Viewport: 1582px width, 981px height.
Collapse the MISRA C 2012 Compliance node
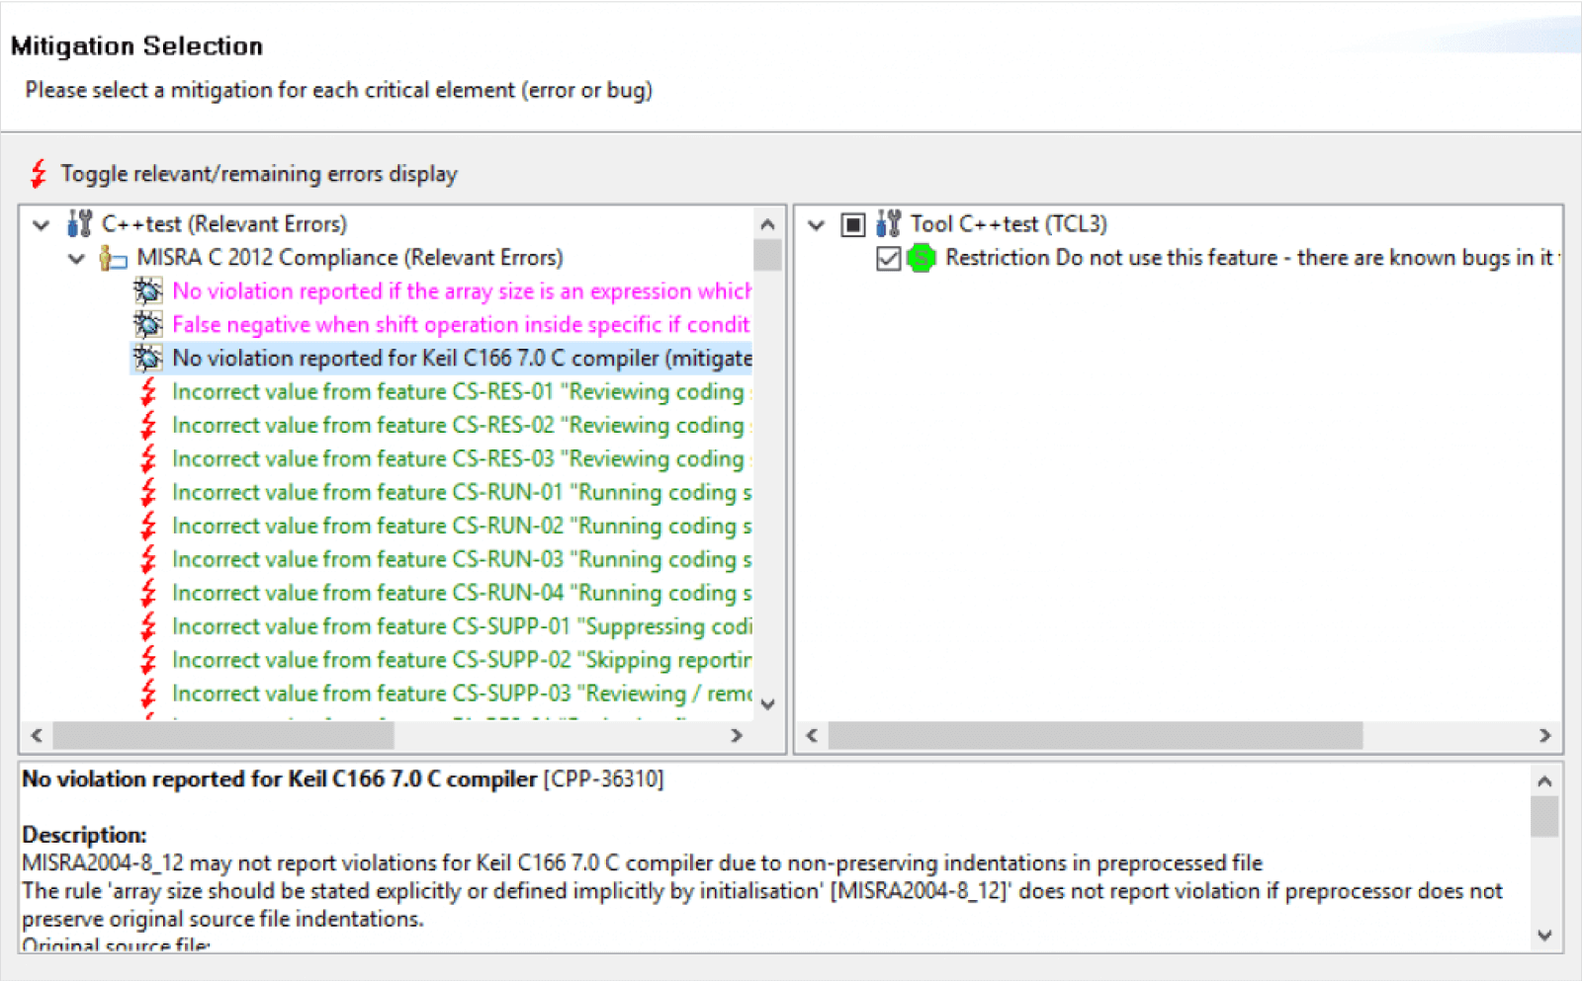pos(77,259)
